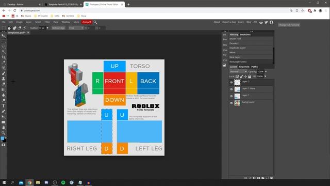This screenshot has width=330, height=186.
Task: Click the Change Ad Consent button
Action: click(x=289, y=25)
